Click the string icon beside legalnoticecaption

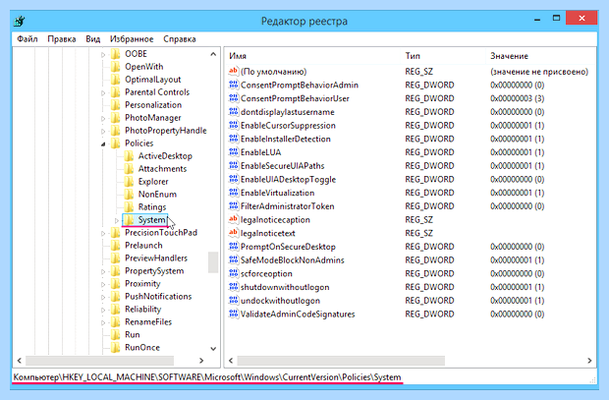pos(234,219)
